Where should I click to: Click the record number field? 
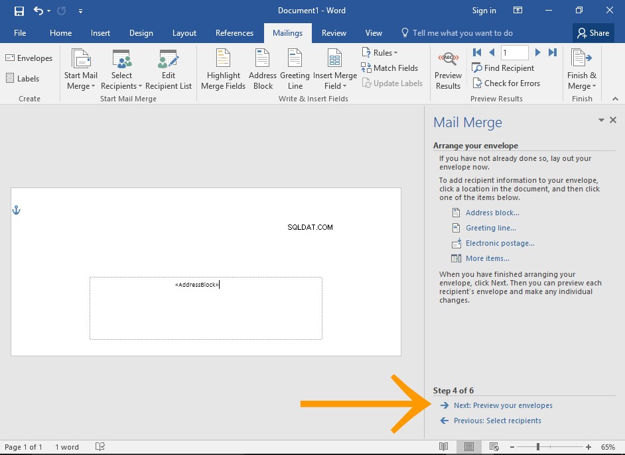514,52
